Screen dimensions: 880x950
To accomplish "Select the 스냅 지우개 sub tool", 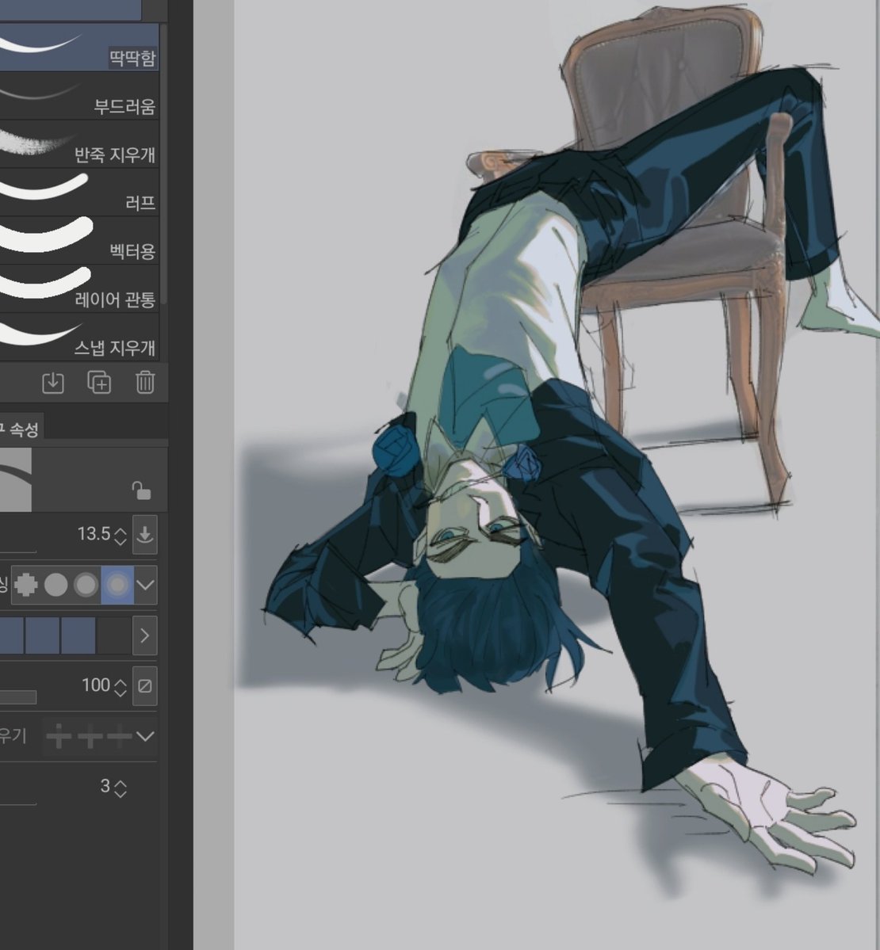I will 78,337.
